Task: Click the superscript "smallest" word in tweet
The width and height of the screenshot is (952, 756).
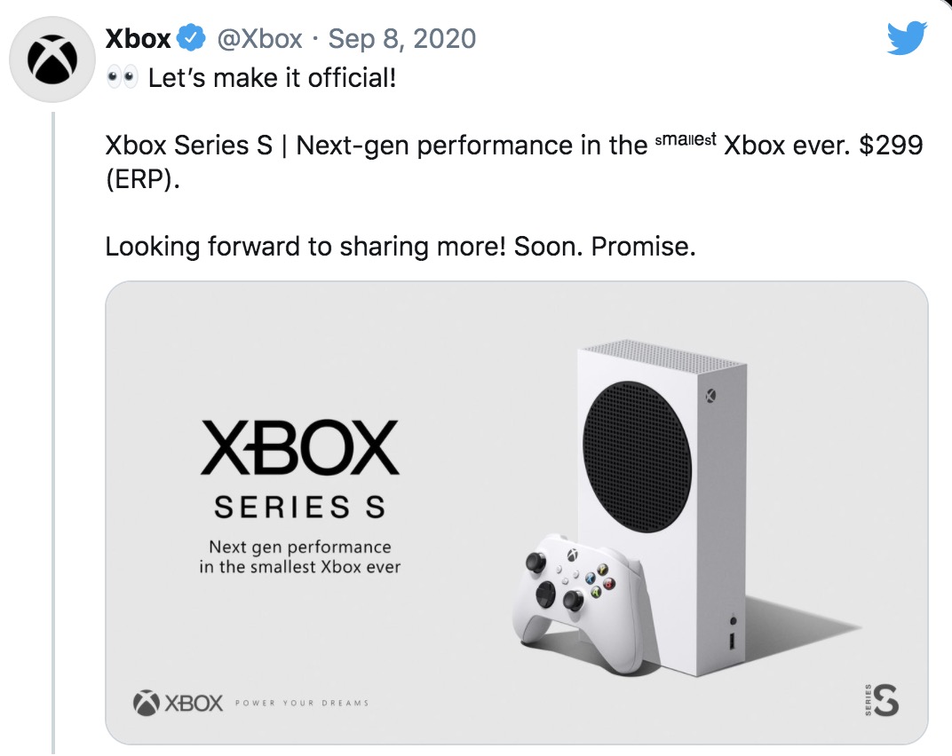Action: click(685, 139)
